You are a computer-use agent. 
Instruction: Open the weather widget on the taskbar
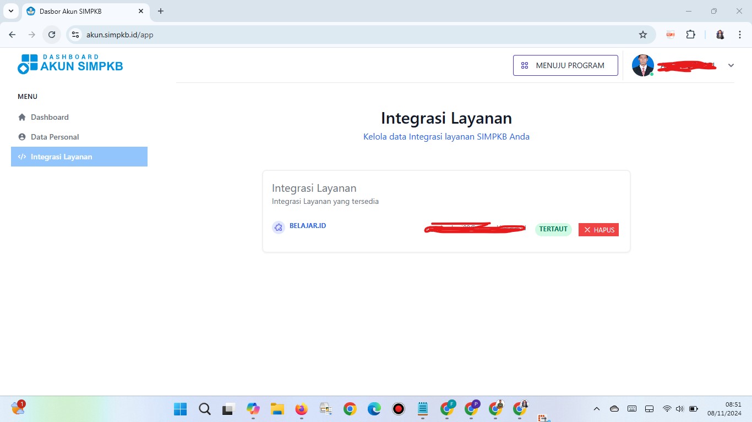click(18, 408)
